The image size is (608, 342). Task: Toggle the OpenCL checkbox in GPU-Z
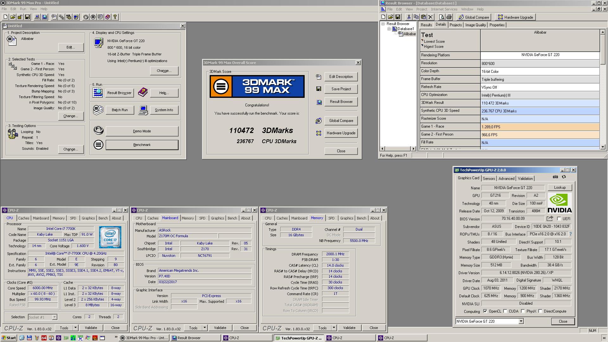485,311
